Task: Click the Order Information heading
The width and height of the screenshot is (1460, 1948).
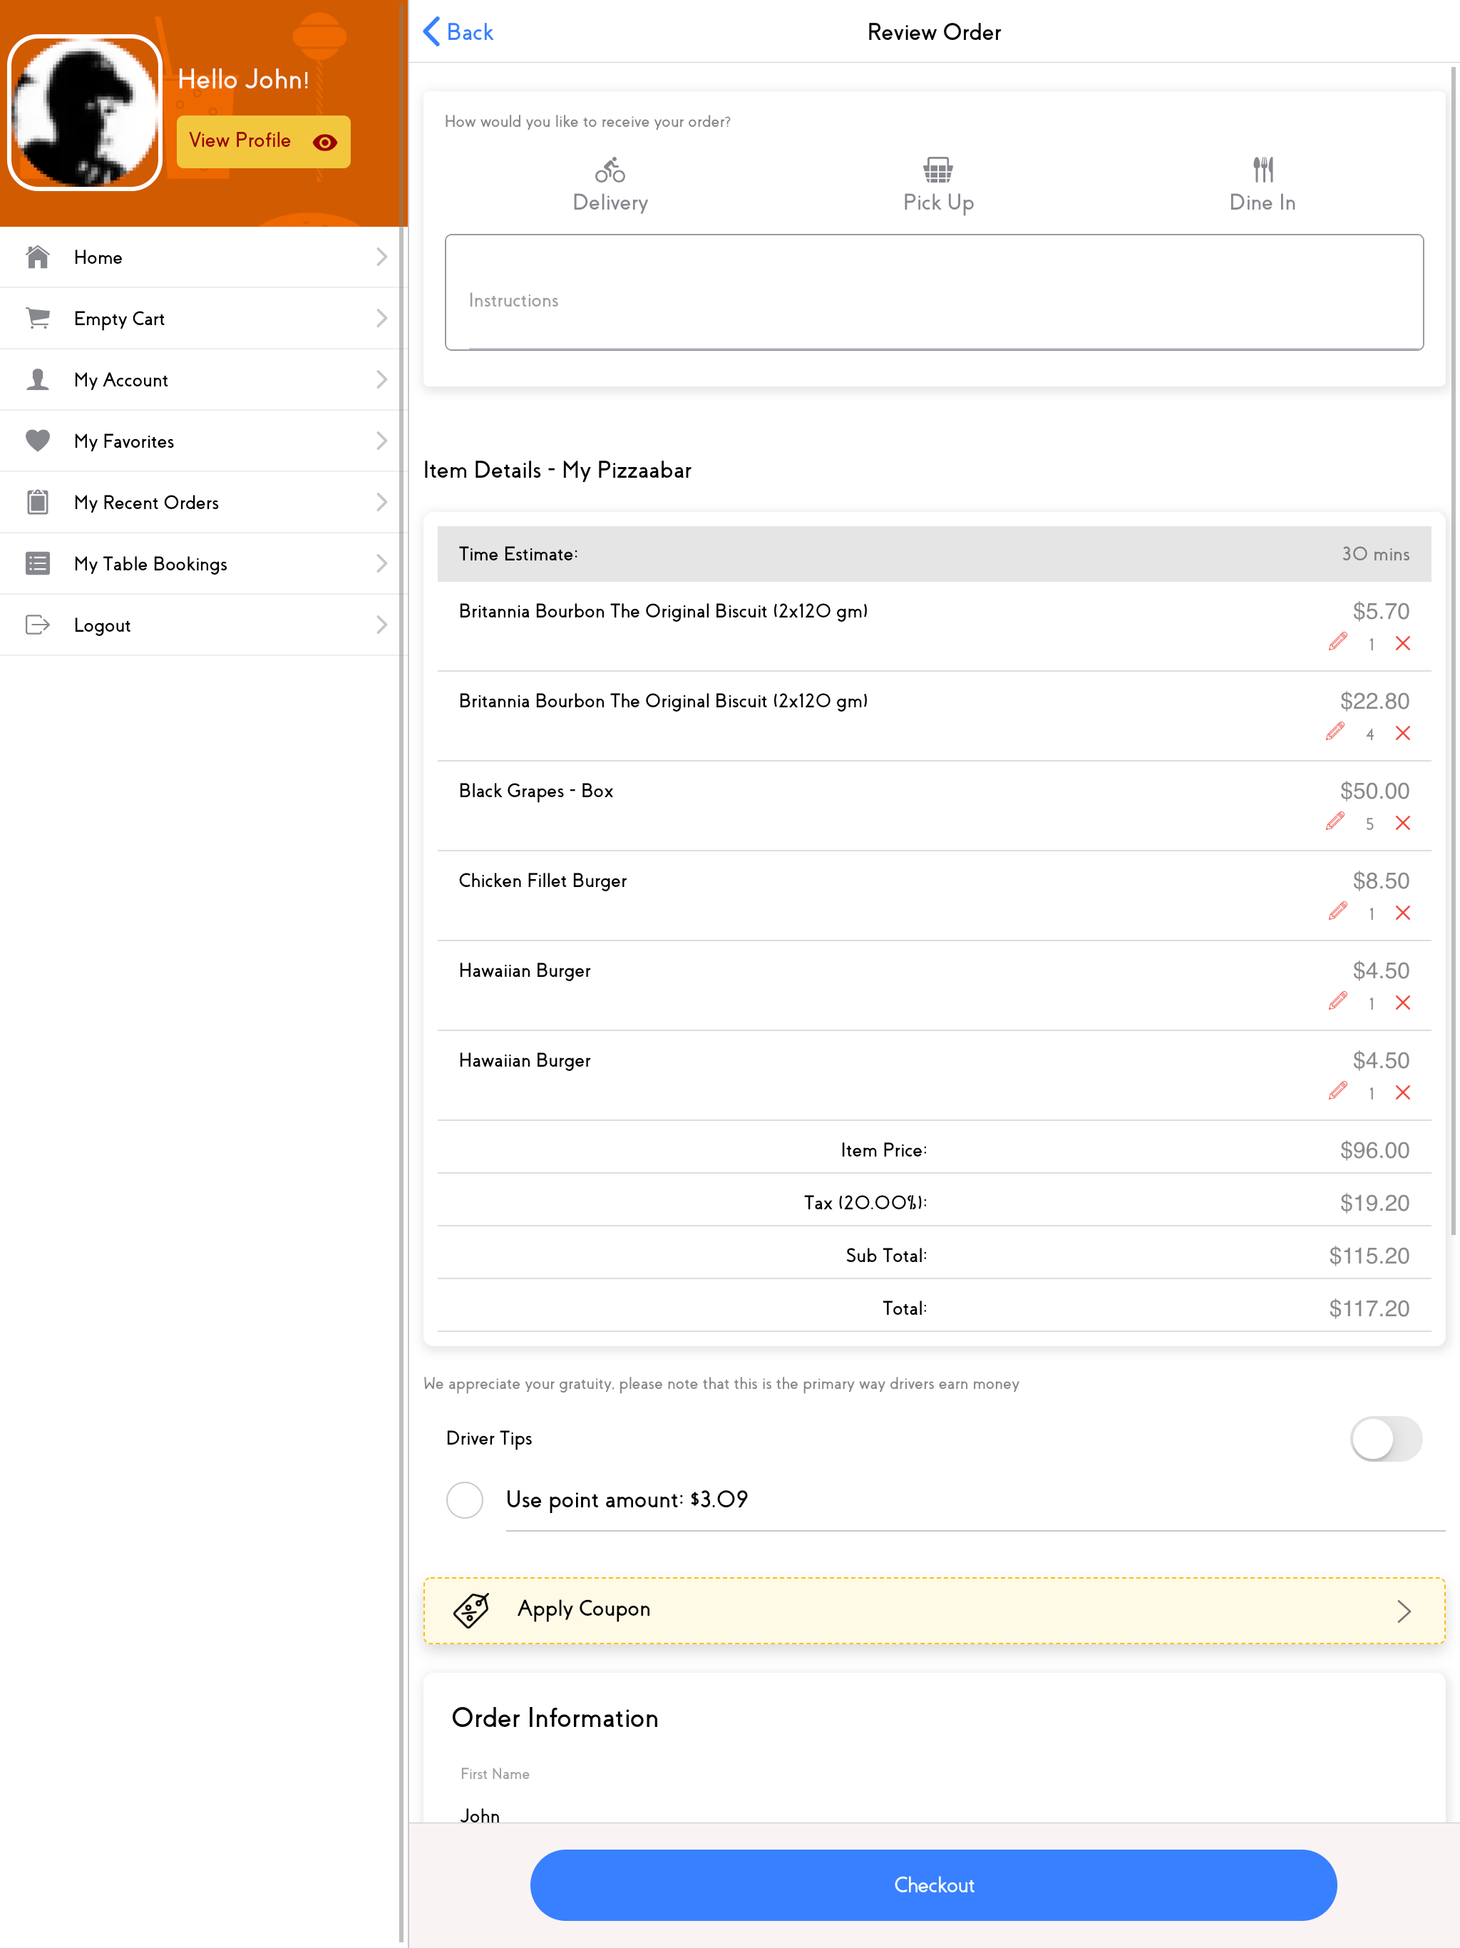Action: (555, 1718)
